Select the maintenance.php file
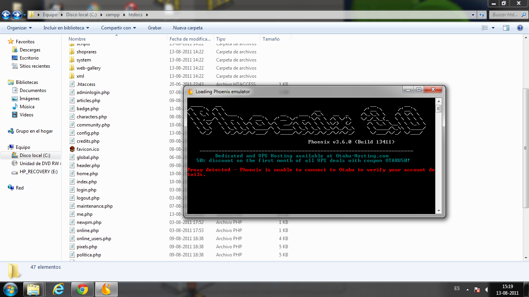Viewport: 529px width, 297px height. tap(94, 206)
